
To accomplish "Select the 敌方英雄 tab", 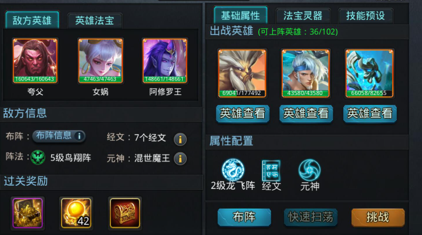I will (x=32, y=20).
